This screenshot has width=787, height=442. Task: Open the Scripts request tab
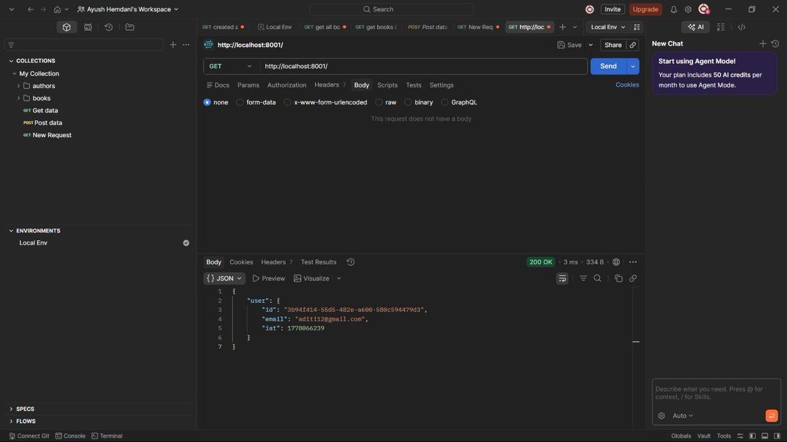click(x=388, y=85)
